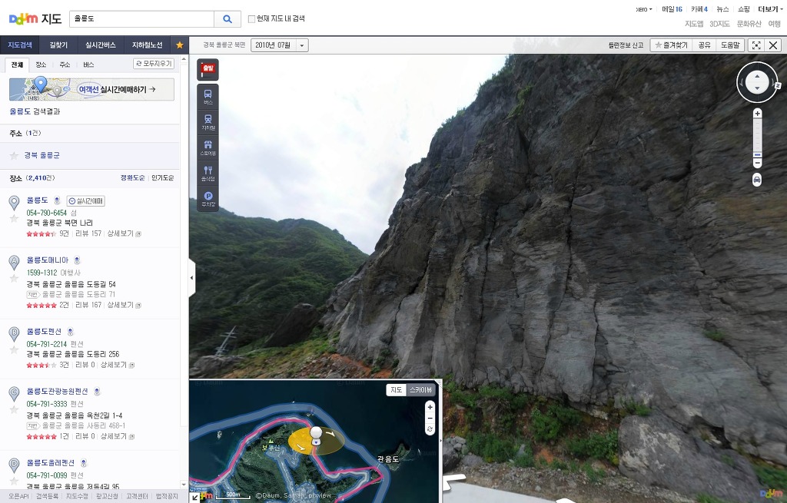Open the 2010년 07월 date dropdown
This screenshot has height=503, width=787.
280,45
